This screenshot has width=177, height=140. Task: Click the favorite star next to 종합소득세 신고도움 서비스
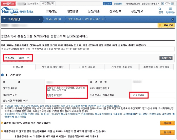(x=103, y=19)
